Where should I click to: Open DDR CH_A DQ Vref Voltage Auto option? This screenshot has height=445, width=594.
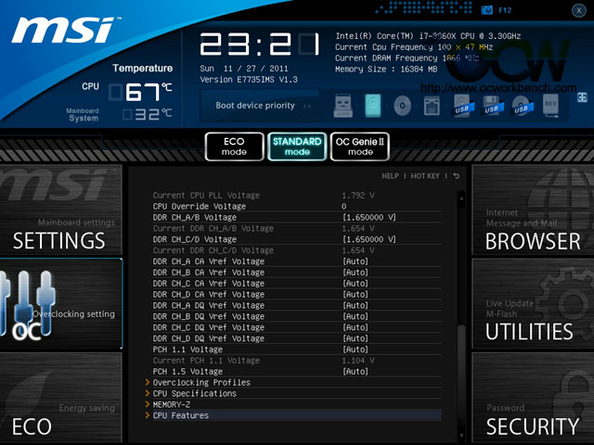pyautogui.click(x=355, y=305)
